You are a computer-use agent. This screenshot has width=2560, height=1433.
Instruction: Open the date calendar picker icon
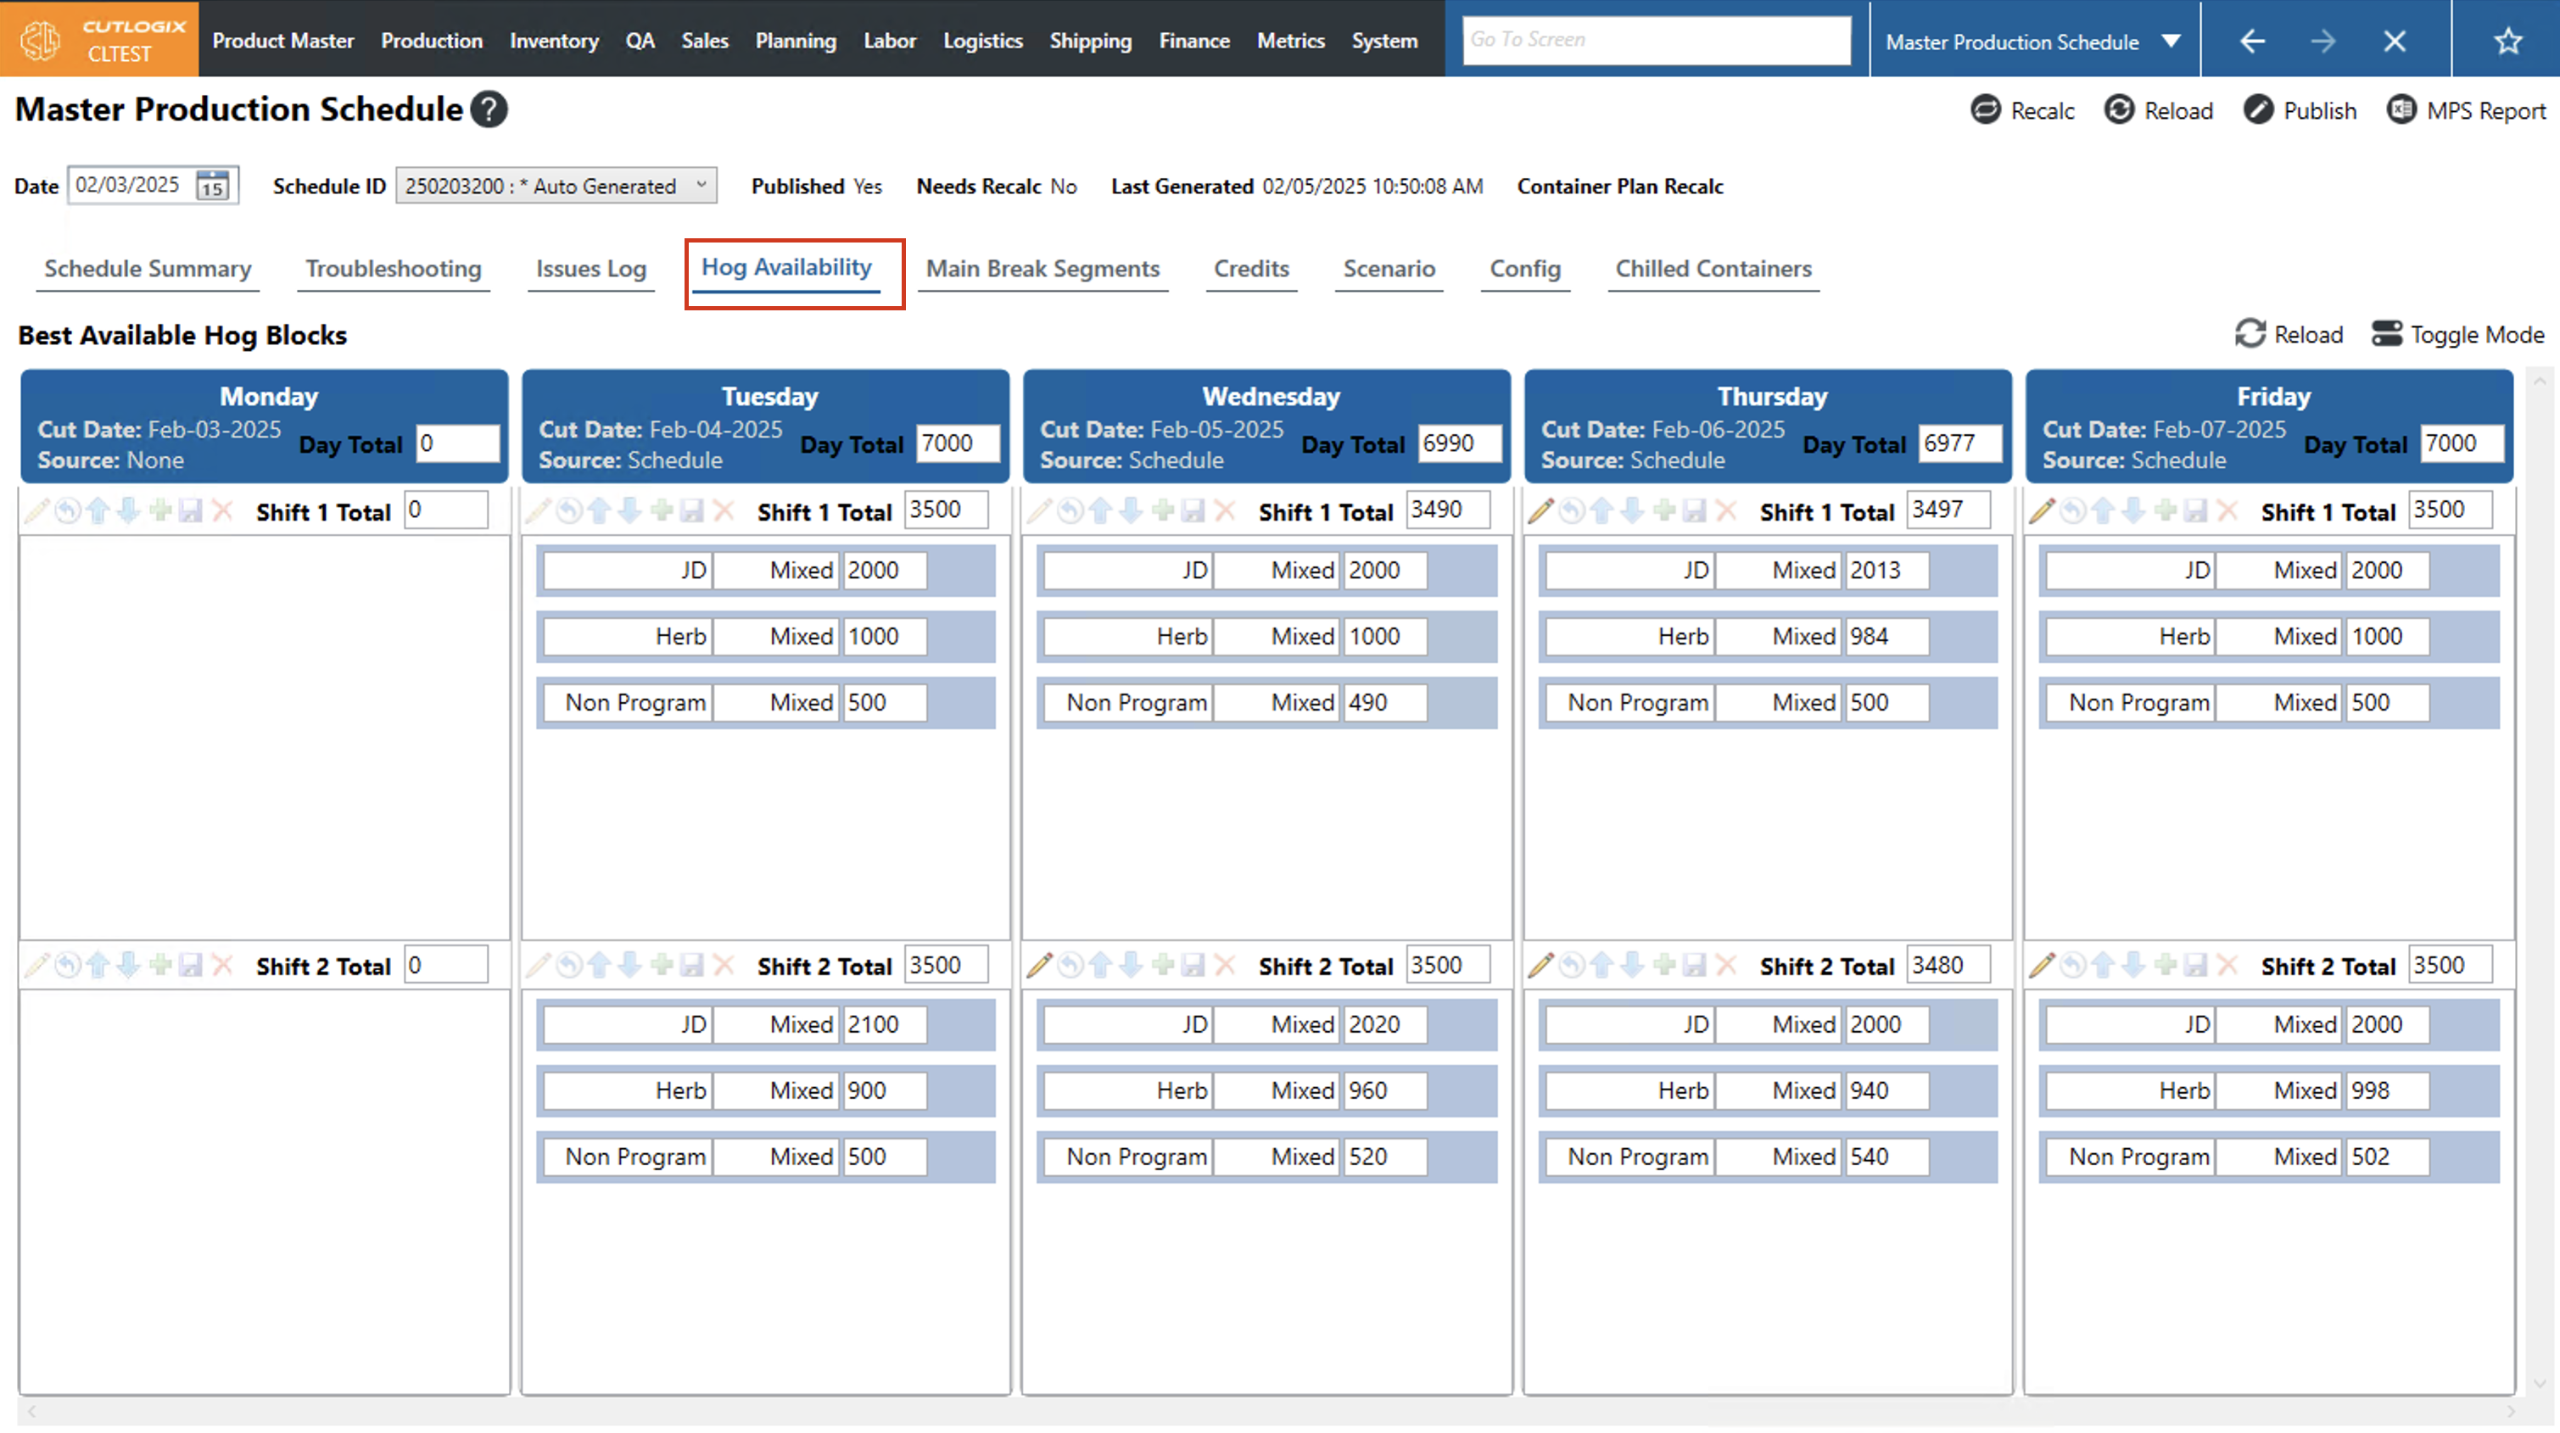213,186
